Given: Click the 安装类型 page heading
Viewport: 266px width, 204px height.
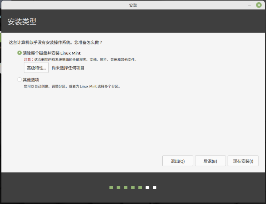Looking at the screenshot, I should [x=22, y=22].
